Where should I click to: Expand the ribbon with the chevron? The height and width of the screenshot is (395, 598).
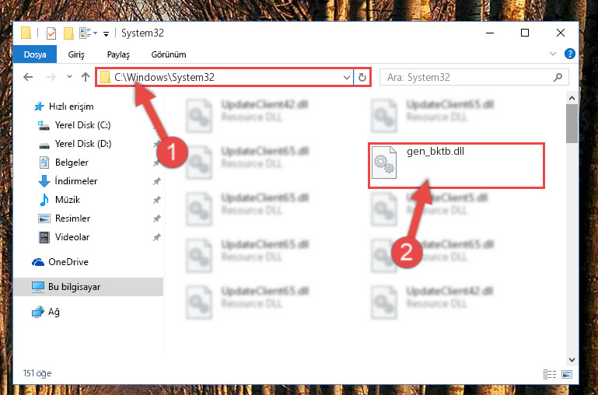[553, 54]
